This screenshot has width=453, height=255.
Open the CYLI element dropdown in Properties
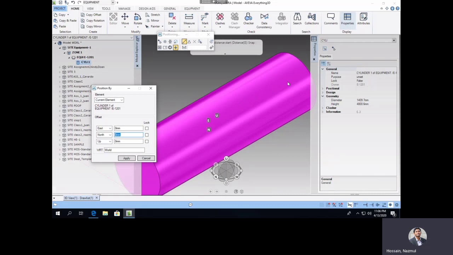[x=394, y=40]
